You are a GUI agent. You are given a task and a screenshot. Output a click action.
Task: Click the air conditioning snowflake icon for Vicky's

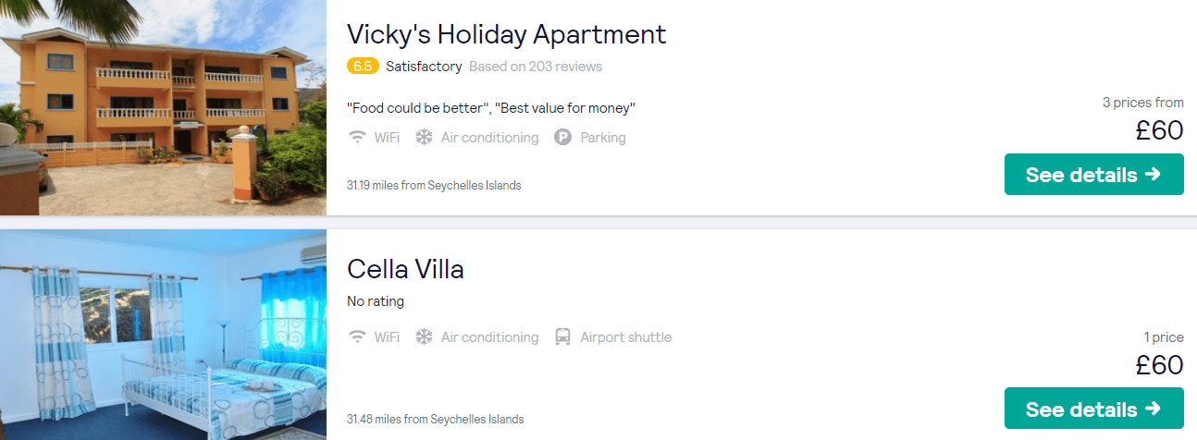point(424,138)
